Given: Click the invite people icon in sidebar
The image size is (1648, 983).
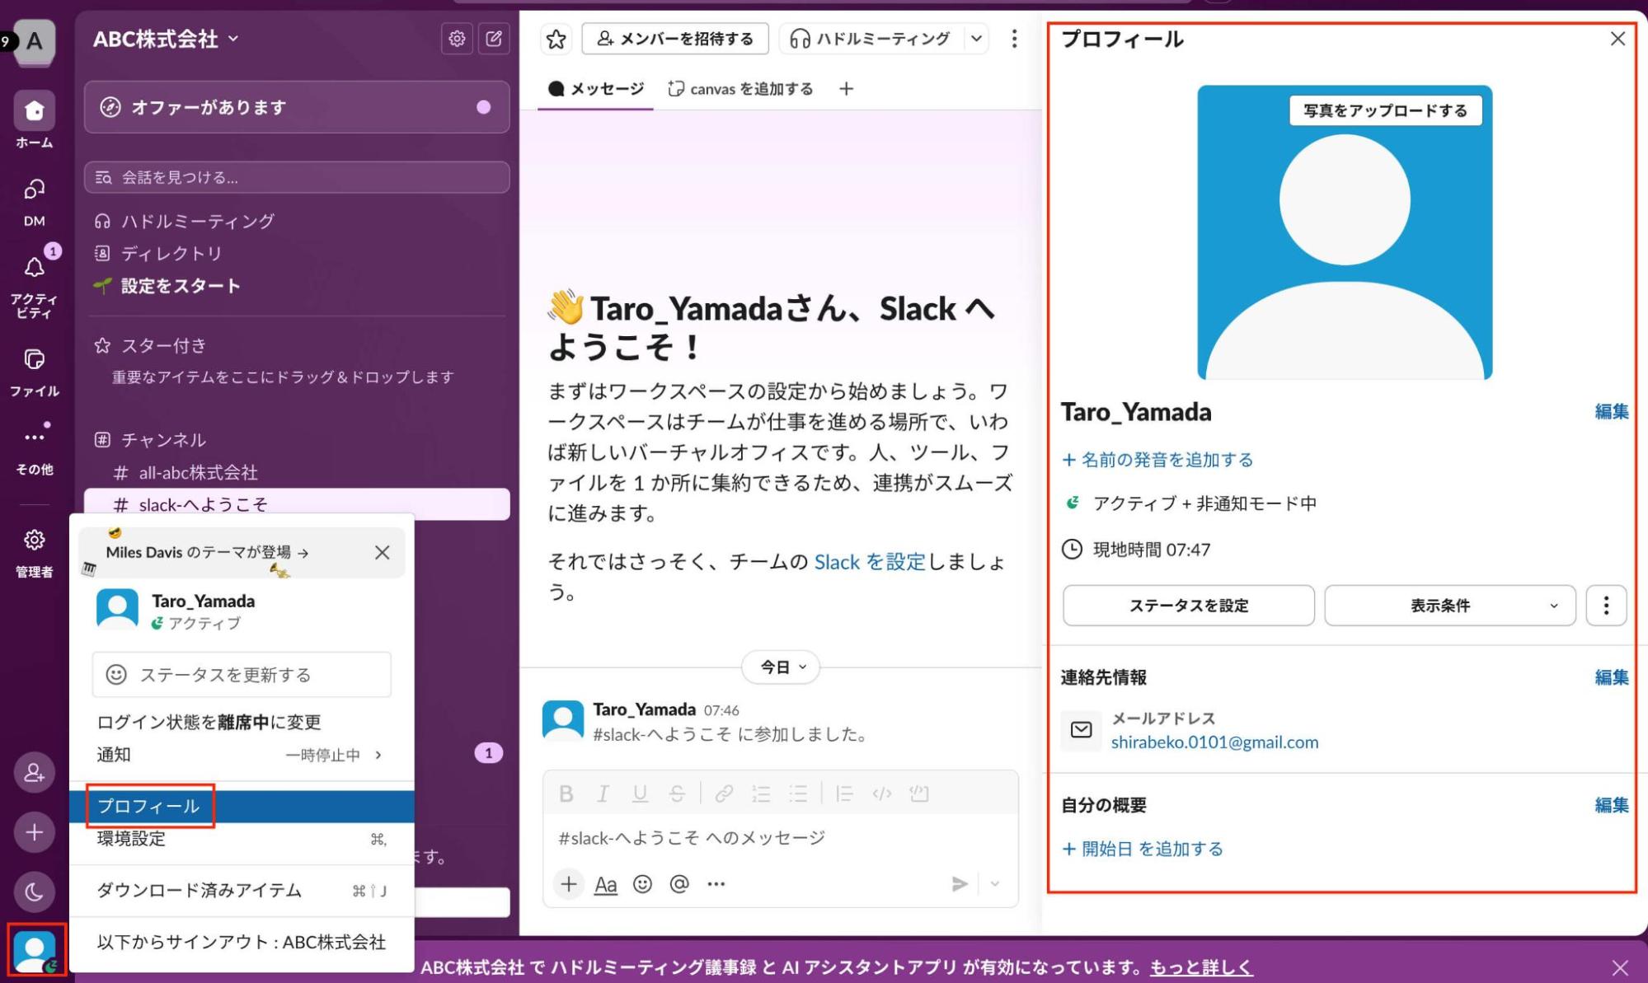Looking at the screenshot, I should tap(34, 773).
